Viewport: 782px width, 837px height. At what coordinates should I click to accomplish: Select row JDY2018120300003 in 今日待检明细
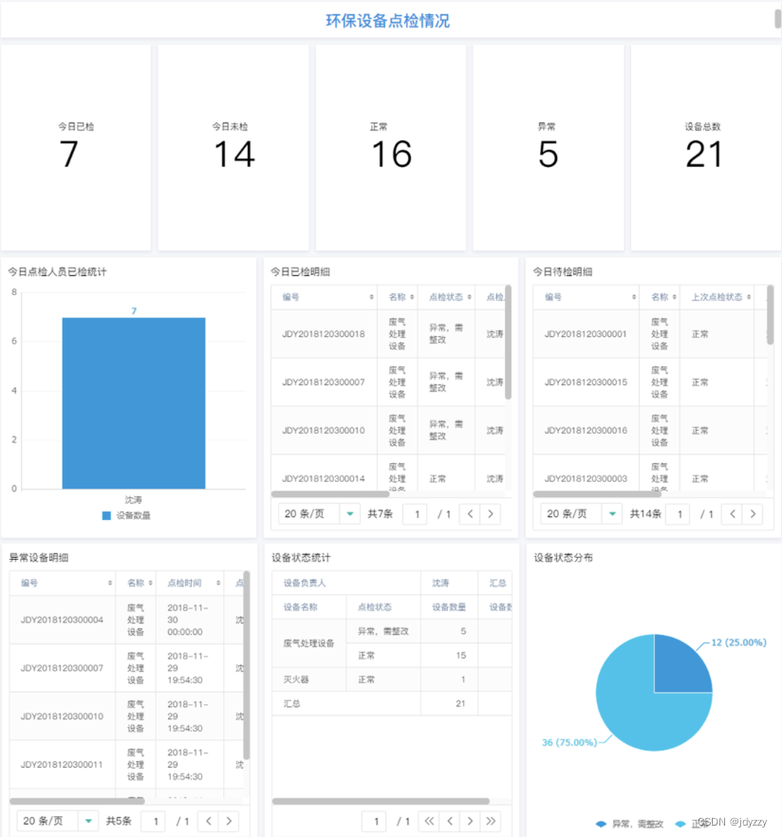[650, 473]
